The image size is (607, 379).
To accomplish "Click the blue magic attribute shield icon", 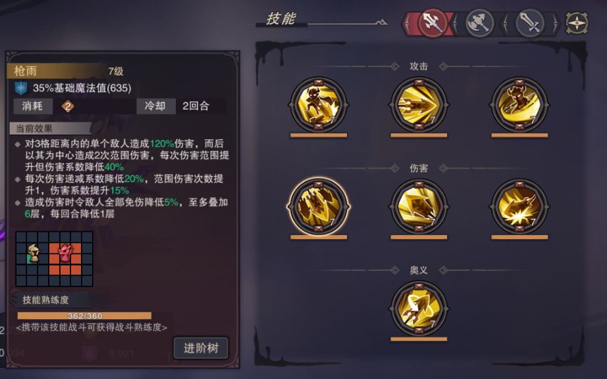I will click(x=21, y=88).
